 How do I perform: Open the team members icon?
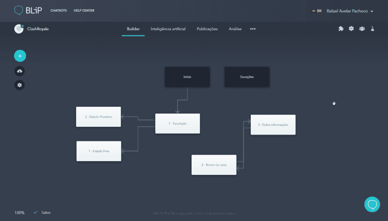(362, 29)
